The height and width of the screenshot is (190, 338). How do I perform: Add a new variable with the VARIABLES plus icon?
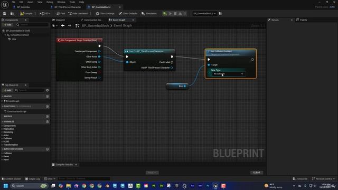pos(48,122)
